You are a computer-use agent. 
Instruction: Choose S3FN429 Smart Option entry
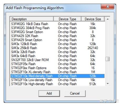coord(57,40)
